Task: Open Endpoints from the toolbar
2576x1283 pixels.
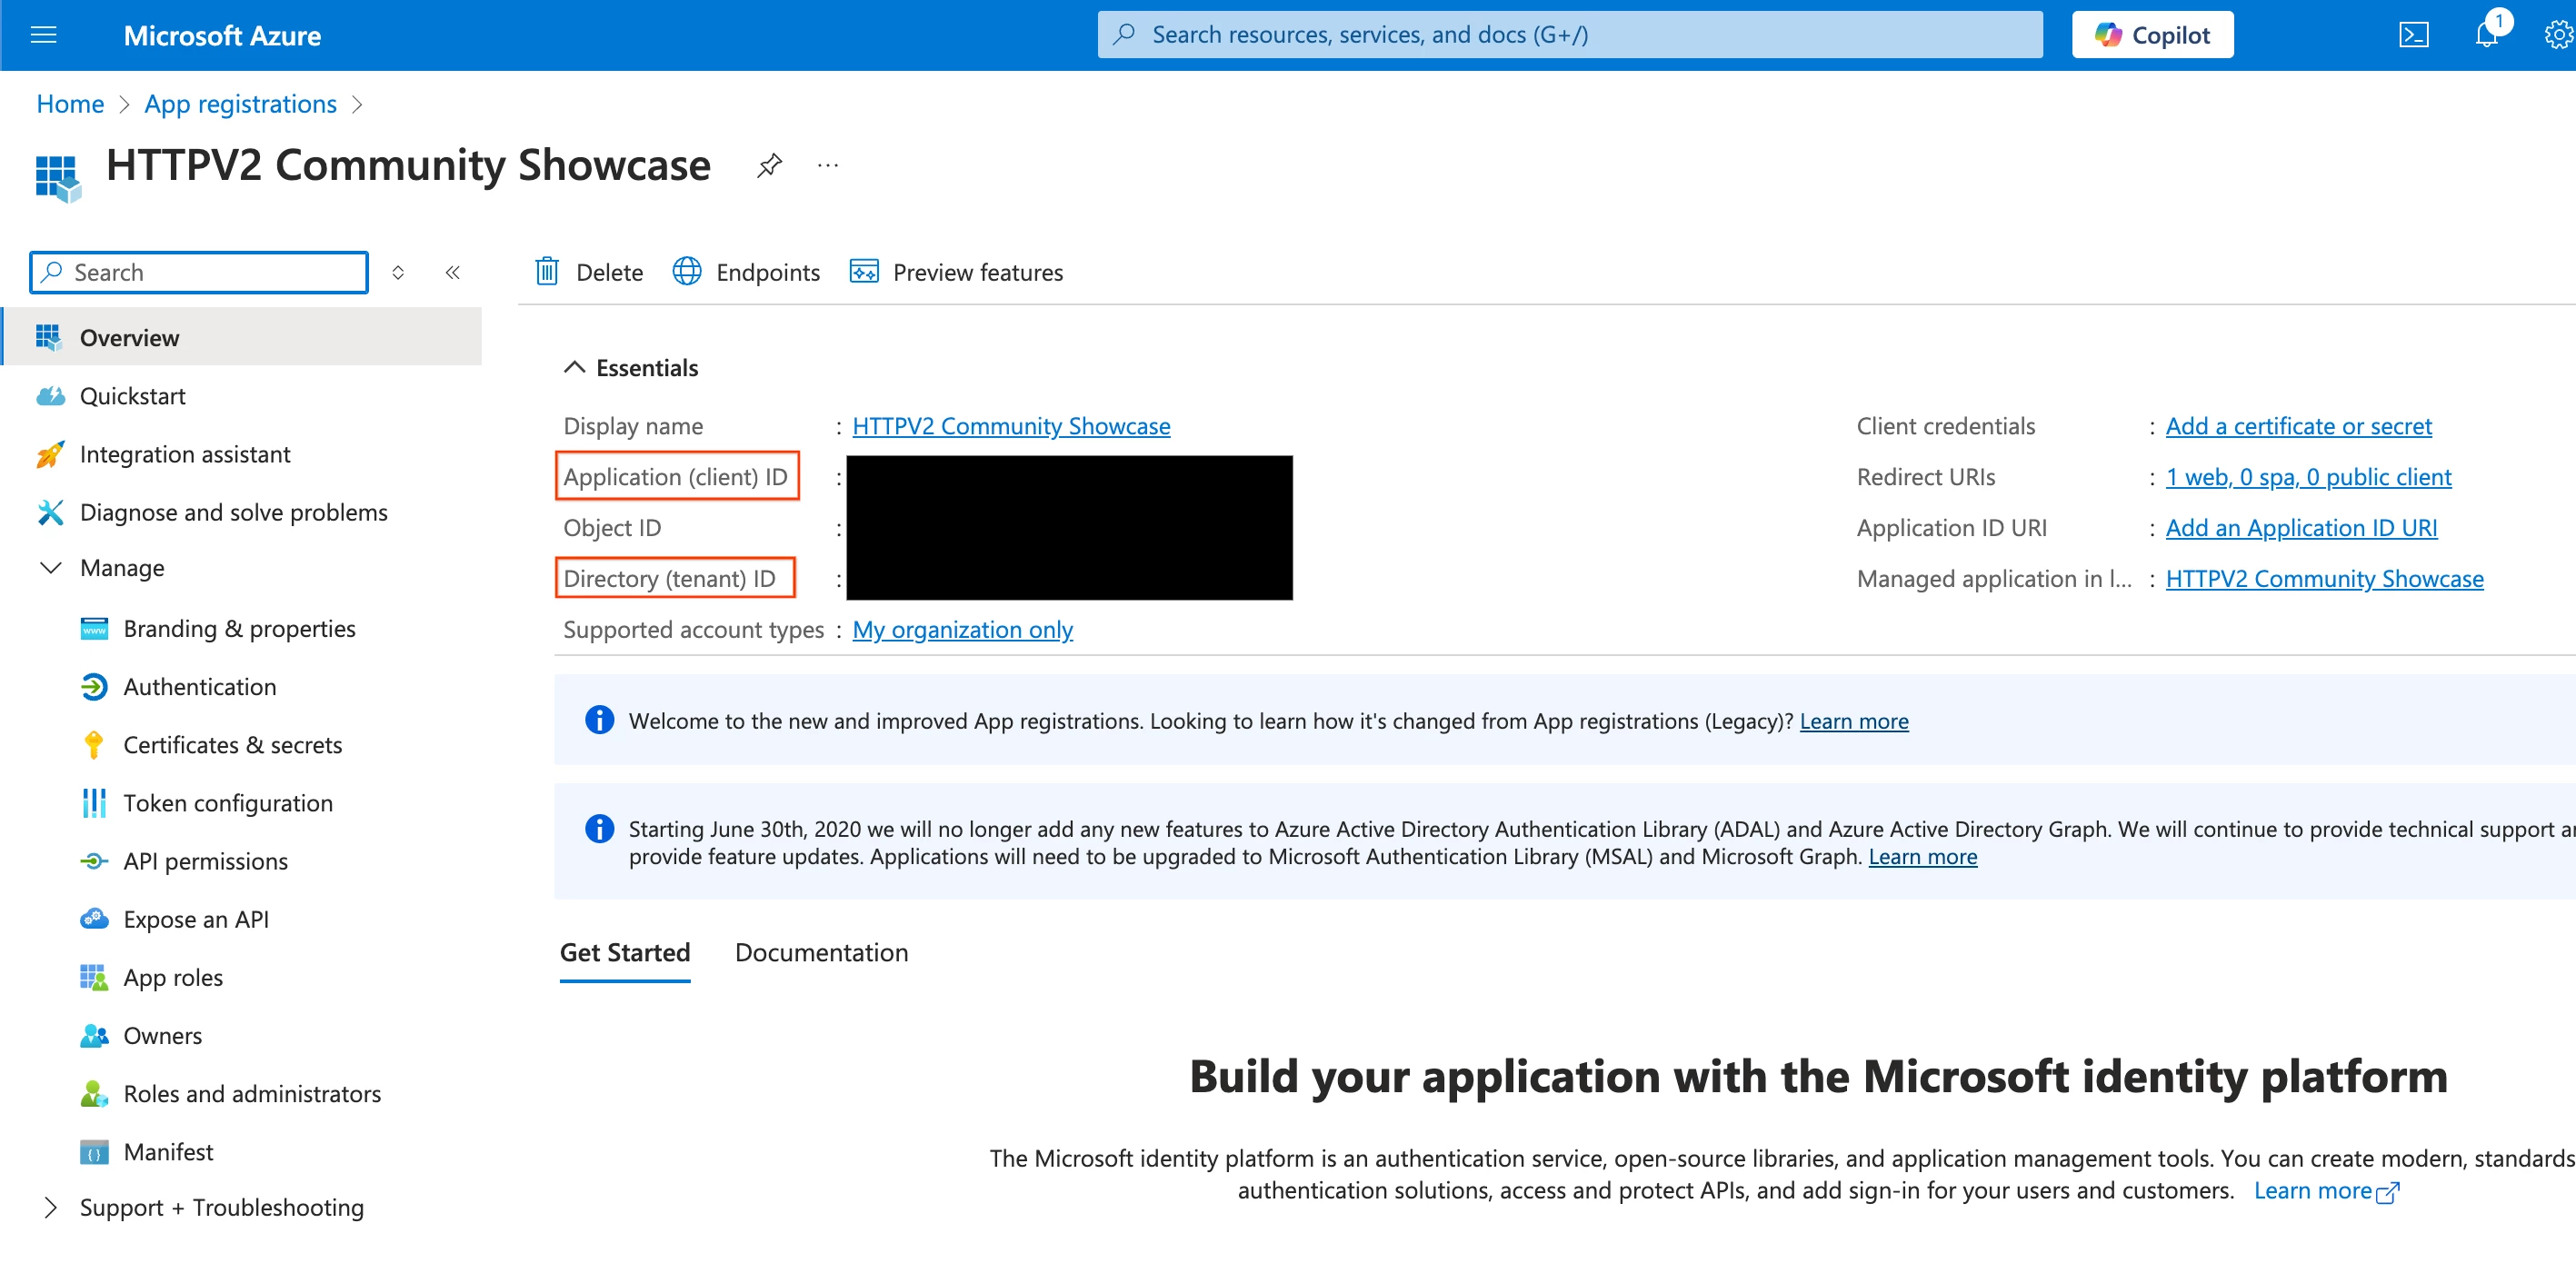Action: (x=745, y=272)
